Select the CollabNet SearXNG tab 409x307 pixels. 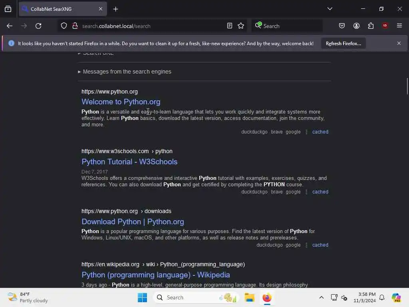click(x=63, y=9)
